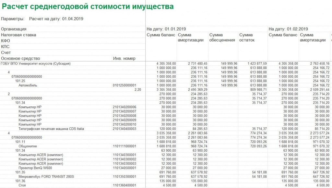Select the 'Основное средство' header label

[20, 59]
